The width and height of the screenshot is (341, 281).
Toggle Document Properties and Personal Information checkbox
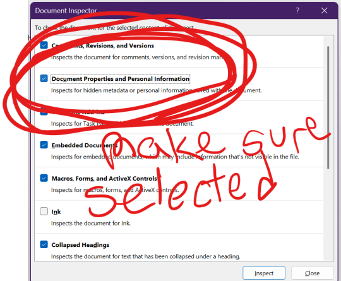click(44, 78)
